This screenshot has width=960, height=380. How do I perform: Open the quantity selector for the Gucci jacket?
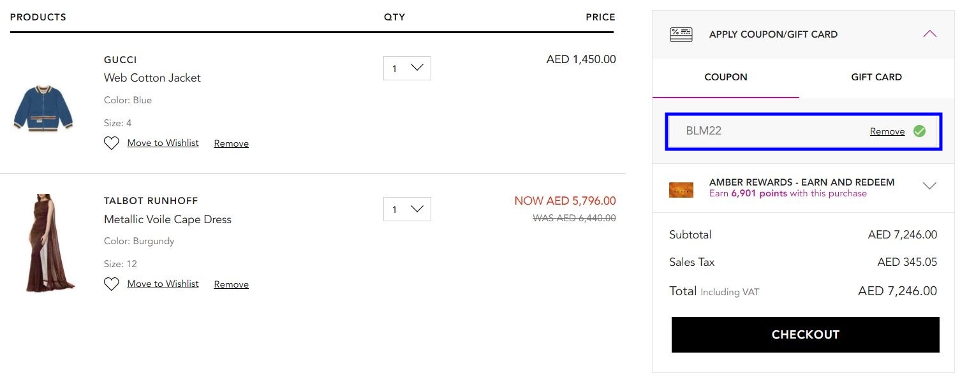pyautogui.click(x=407, y=68)
